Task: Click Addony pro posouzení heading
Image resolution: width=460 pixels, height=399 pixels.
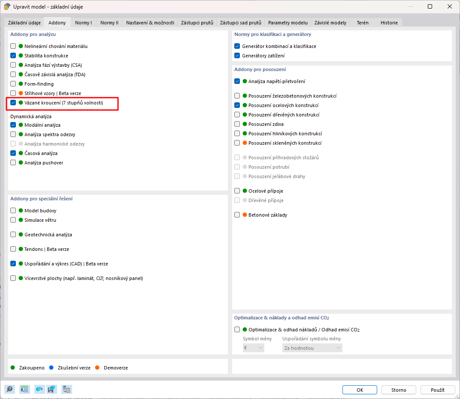Action: tap(260, 69)
